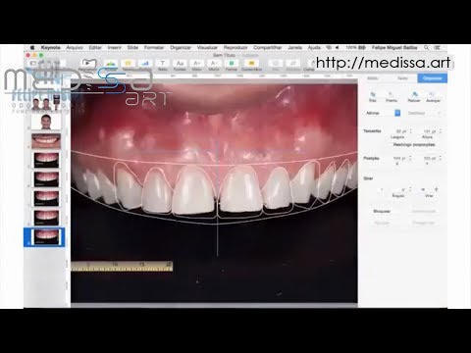Click the volume icon in menu bar
This screenshot has width=471, height=353.
[x=338, y=48]
